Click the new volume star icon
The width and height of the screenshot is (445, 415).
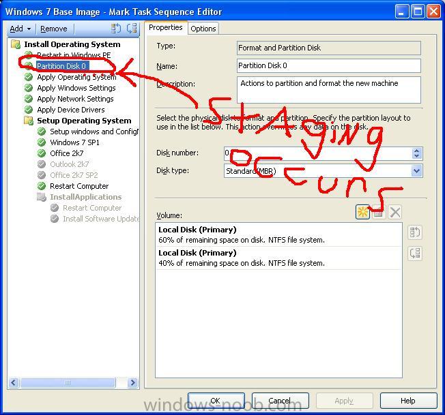(x=362, y=212)
